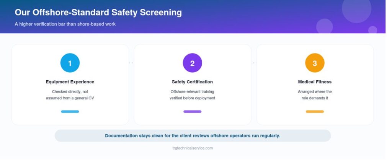
Task: Click the 'Arranged where the role demands' text
Action: tap(315, 95)
